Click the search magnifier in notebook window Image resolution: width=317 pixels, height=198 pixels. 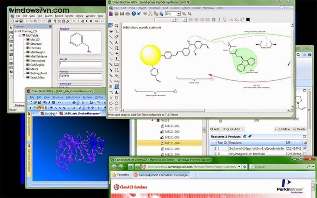298,55
